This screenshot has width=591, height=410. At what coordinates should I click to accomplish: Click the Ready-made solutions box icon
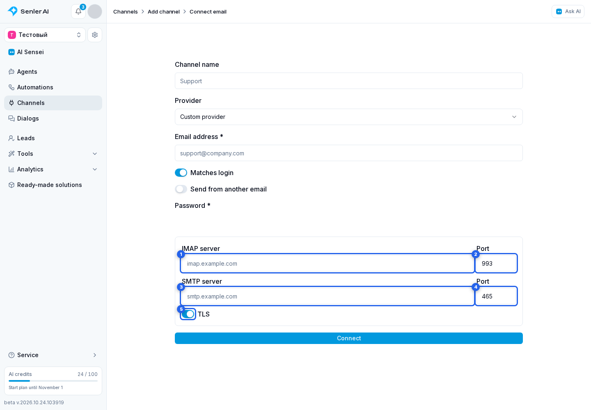pos(11,185)
